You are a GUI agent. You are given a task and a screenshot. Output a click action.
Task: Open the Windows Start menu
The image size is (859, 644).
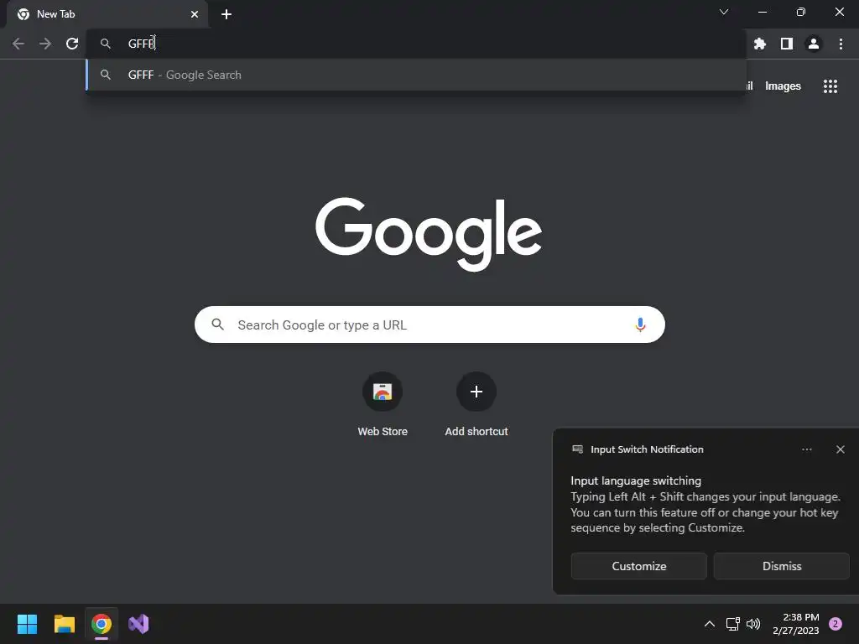(27, 624)
